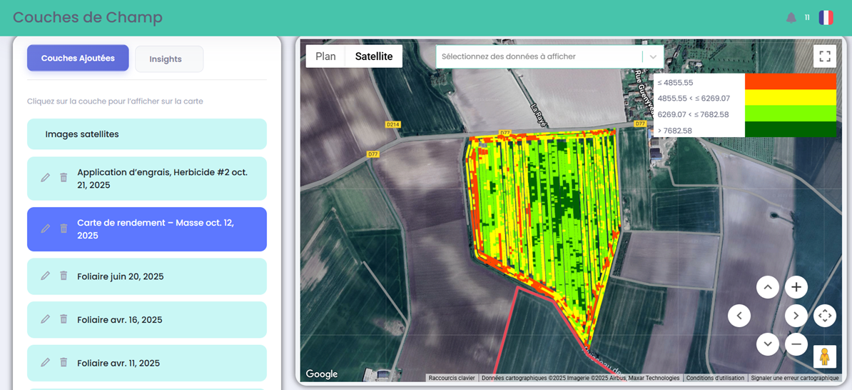Show the Images satellites layer
Screen dimensions: 852x390
tap(147, 134)
